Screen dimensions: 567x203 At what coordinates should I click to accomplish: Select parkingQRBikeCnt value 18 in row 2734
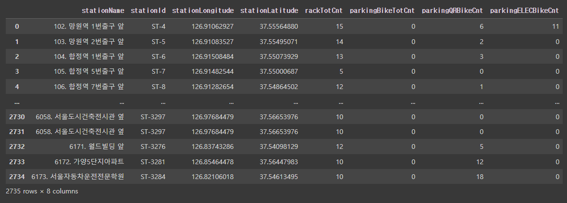(480, 177)
